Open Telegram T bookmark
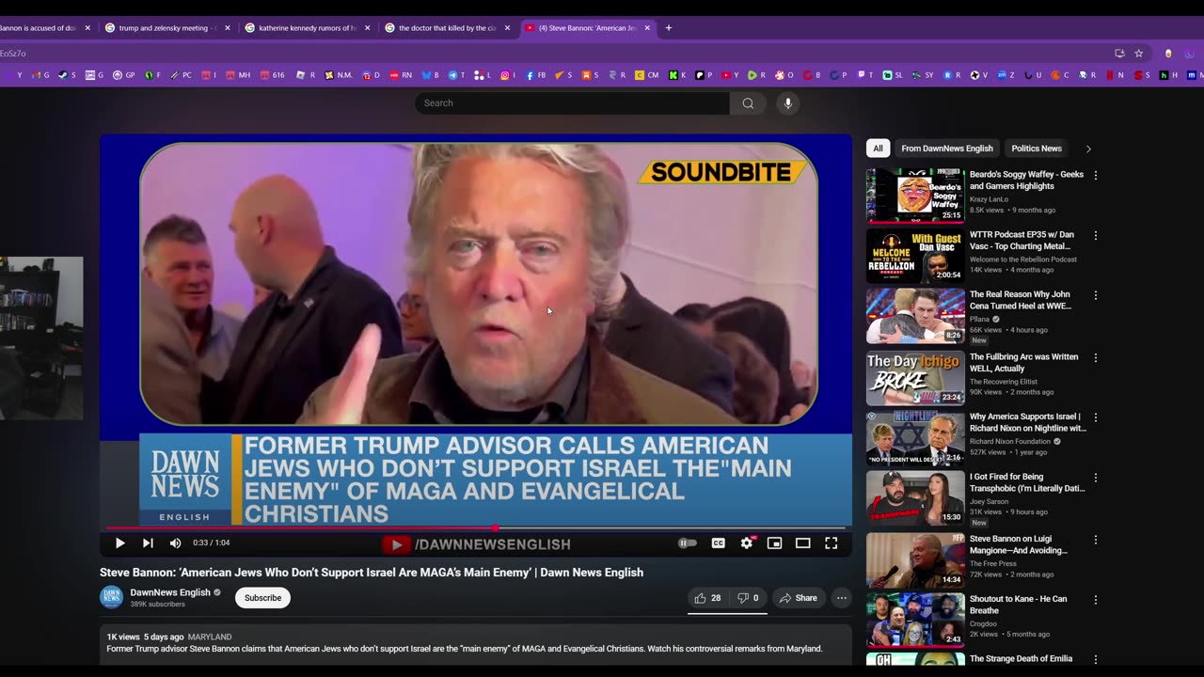 [x=457, y=75]
